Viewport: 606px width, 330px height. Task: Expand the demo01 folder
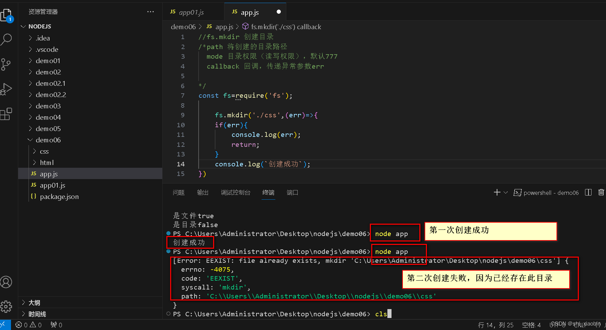90,61
